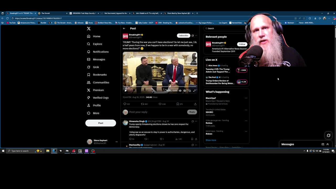Like the Breaking911 post
This screenshot has height=189, width=336.
pyautogui.click(x=160, y=104)
